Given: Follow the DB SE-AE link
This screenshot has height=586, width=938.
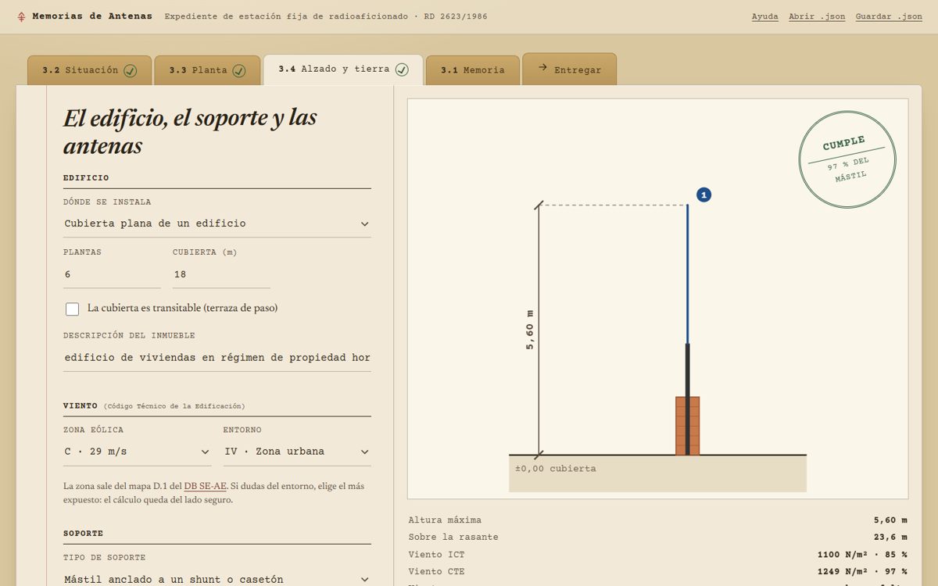Looking at the screenshot, I should click(206, 486).
